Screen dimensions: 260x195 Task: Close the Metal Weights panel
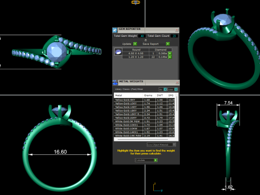pos(177,82)
